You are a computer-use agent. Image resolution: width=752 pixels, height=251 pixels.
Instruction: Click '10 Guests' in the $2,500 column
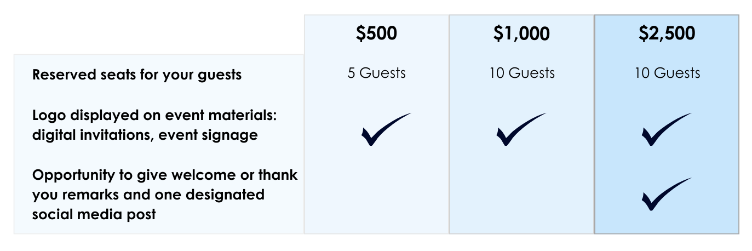click(667, 73)
